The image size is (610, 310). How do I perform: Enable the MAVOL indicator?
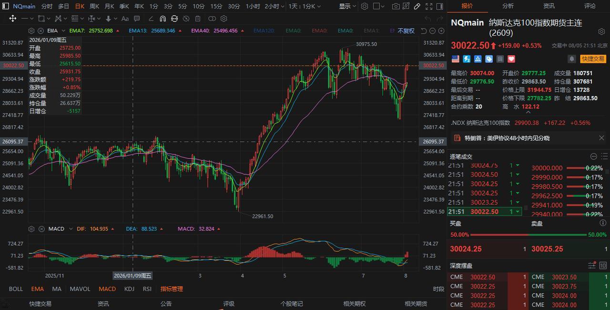(x=80, y=289)
